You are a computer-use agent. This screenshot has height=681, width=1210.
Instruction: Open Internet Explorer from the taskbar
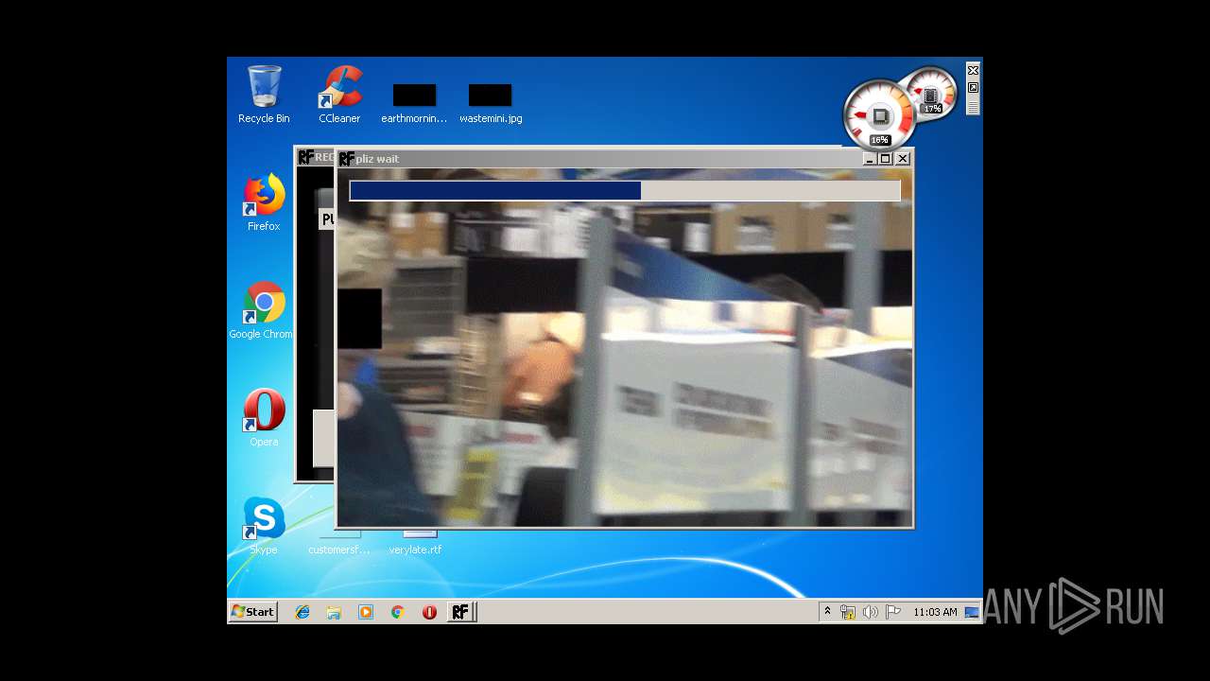tap(302, 612)
